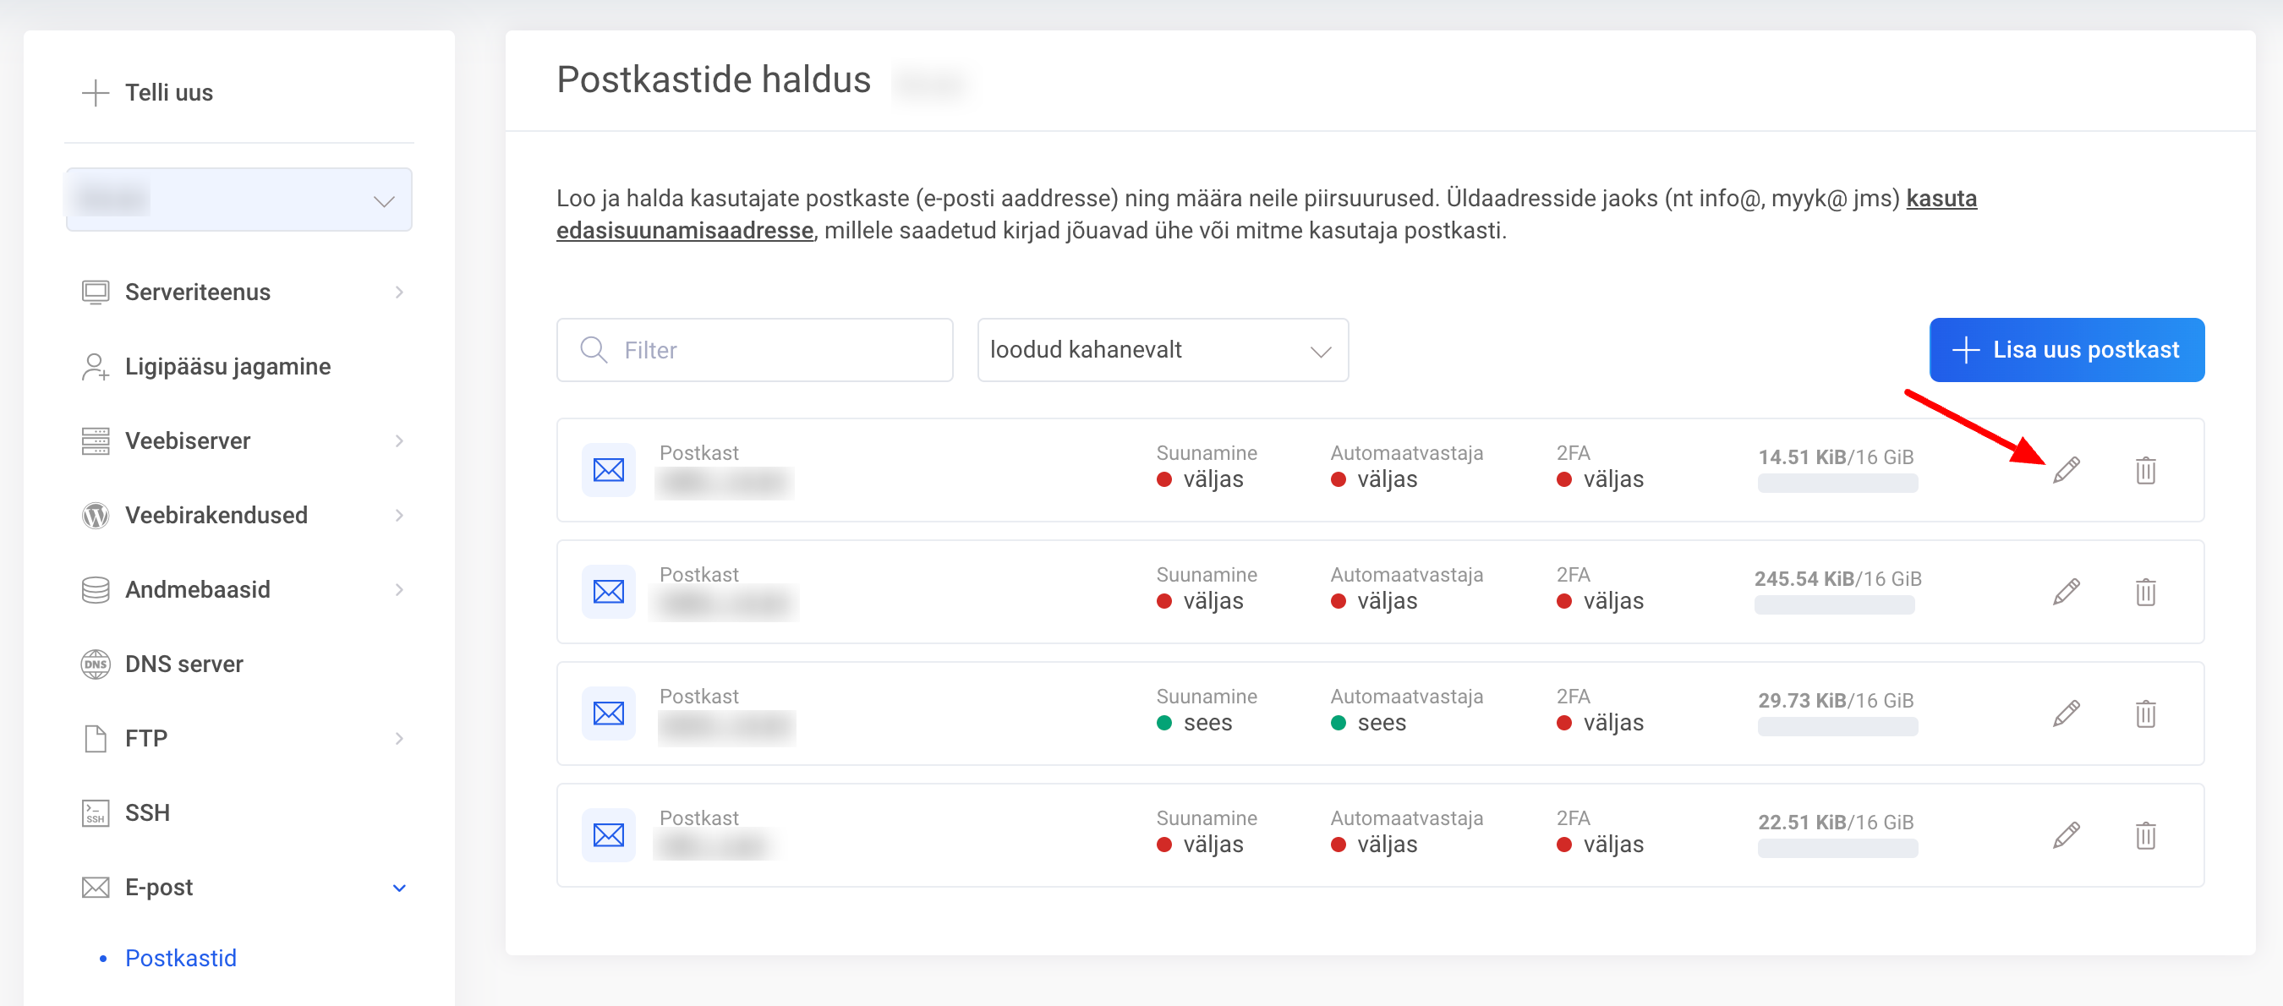2283x1006 pixels.
Task: Open the 'loodud kahanevalt' sort dropdown
Action: coord(1162,350)
